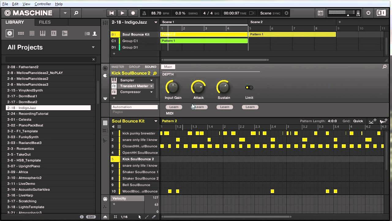Click Learn under Limit
392x221 pixels.
(x=250, y=107)
